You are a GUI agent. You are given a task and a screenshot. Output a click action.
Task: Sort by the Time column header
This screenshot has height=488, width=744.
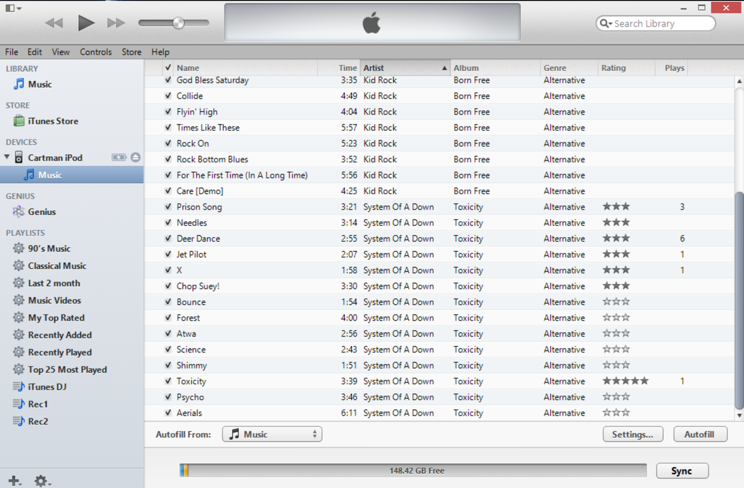coord(339,68)
